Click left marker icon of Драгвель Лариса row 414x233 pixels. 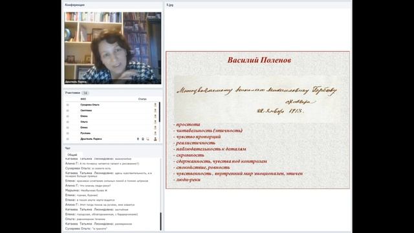point(67,139)
